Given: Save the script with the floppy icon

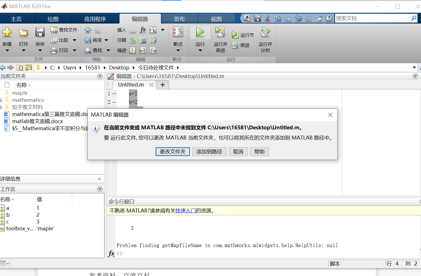Looking at the screenshot, I should pos(40,32).
